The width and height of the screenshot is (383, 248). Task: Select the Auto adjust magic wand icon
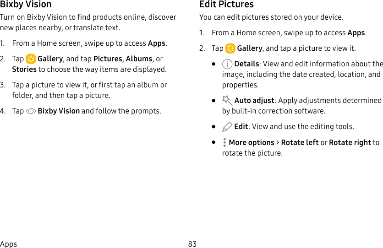(x=227, y=100)
